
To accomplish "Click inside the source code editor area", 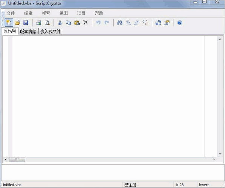I will pyautogui.click(x=108, y=96).
